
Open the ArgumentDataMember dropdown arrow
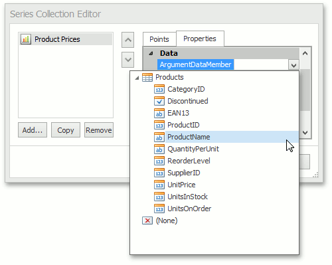293,65
